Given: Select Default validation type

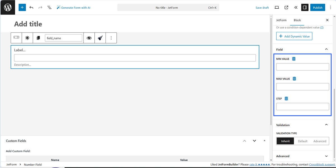Looking at the screenshot, I should [302, 141].
